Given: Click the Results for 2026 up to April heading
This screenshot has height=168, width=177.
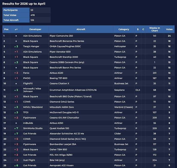Looking at the screenshot, I should click(24, 4).
